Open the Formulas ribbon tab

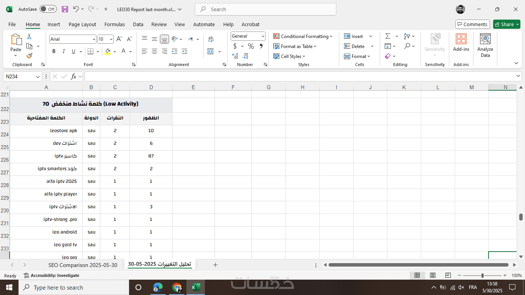115,24
